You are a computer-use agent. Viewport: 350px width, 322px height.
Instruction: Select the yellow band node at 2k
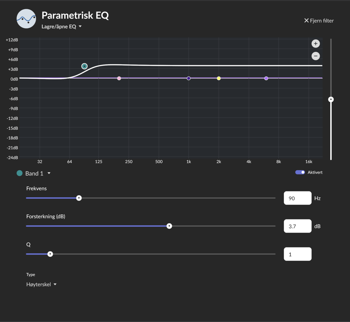coord(219,78)
